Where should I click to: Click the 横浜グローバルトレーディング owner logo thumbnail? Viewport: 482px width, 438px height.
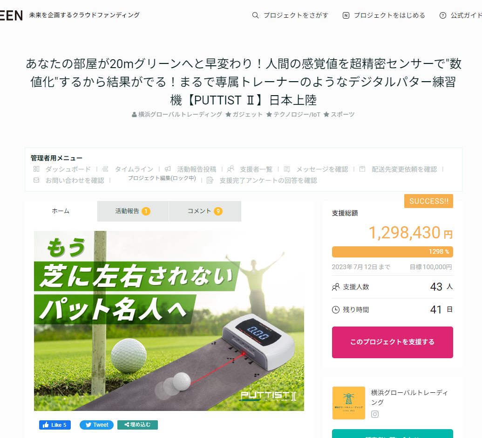point(349,403)
